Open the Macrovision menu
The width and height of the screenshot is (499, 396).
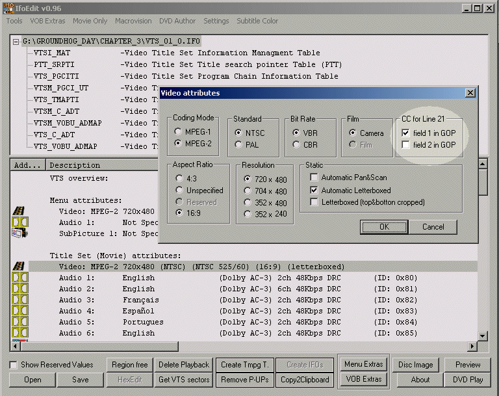(x=133, y=21)
